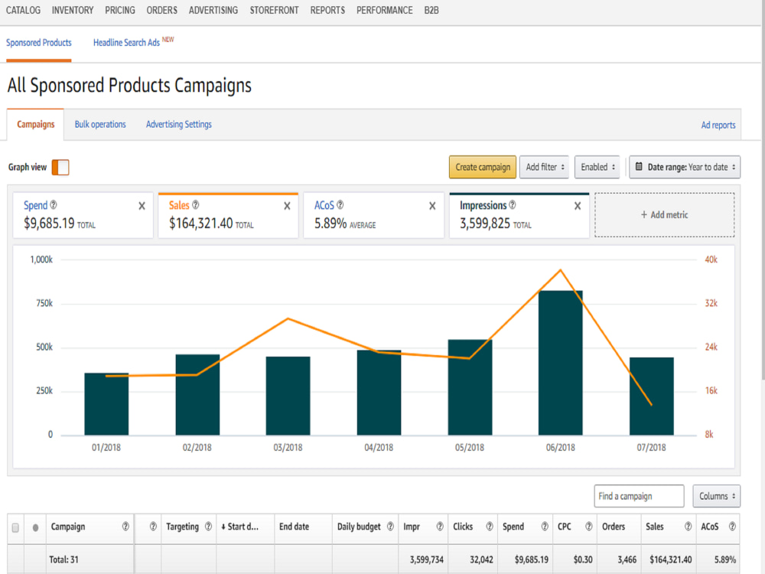Click the Spend column help icon
This screenshot has height=574, width=765.
545,527
